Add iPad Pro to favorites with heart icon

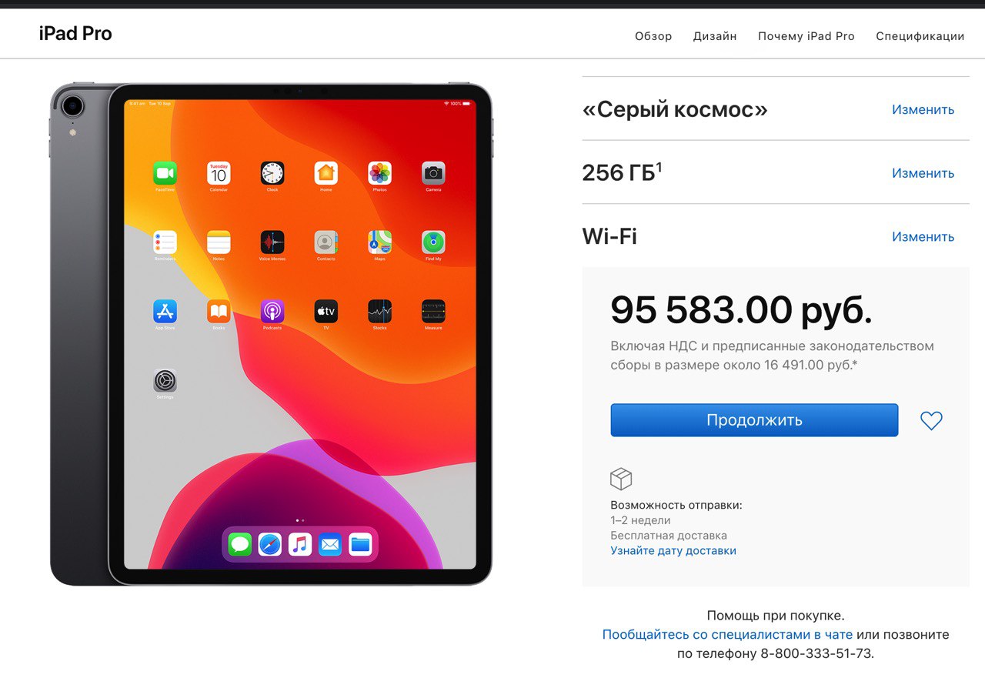point(931,420)
